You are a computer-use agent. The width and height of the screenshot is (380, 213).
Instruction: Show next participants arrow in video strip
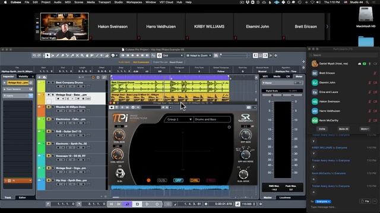327,27
